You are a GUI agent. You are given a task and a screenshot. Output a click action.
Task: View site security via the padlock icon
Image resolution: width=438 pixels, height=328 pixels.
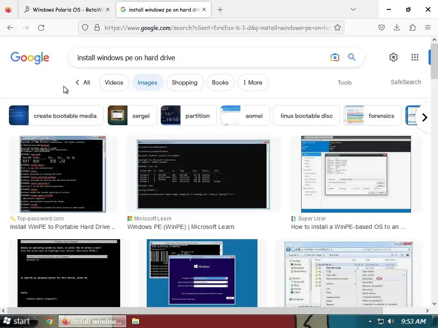97,28
